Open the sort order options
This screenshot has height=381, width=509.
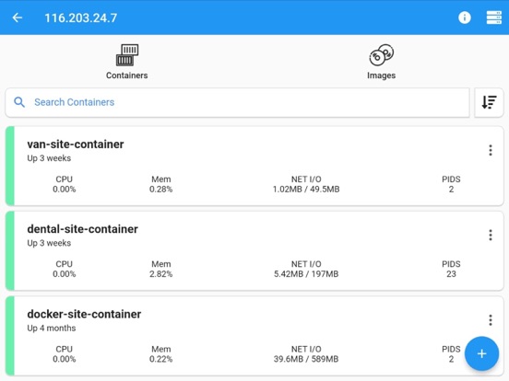tap(489, 102)
